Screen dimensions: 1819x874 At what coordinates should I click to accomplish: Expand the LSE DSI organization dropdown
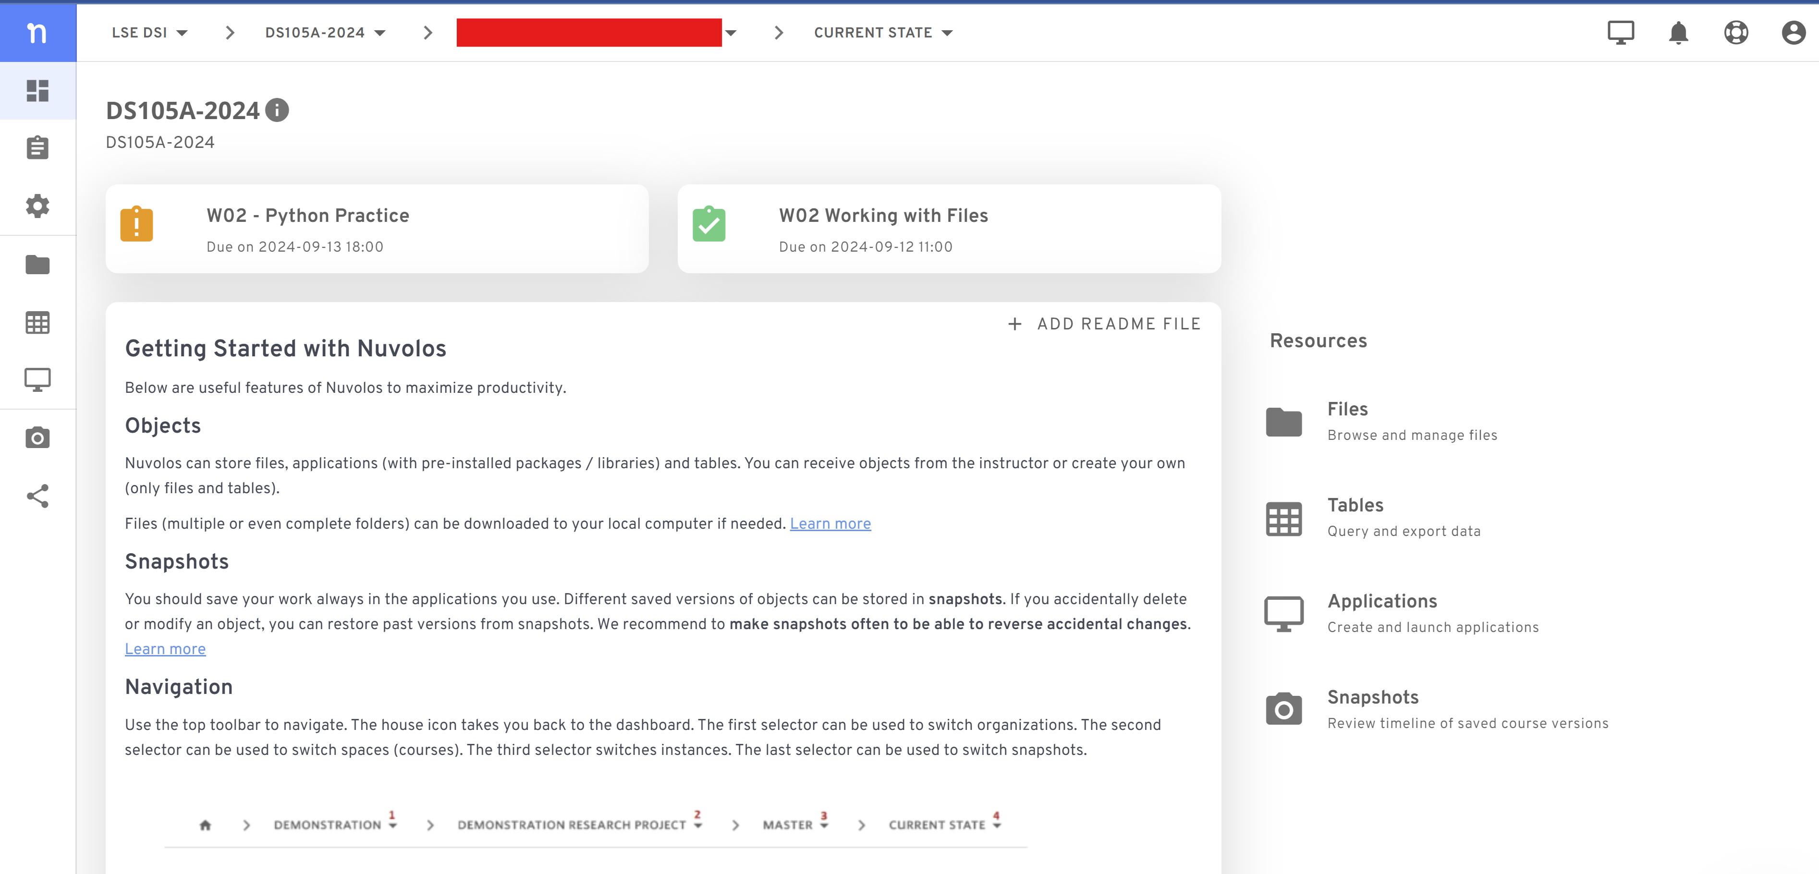[x=149, y=33]
